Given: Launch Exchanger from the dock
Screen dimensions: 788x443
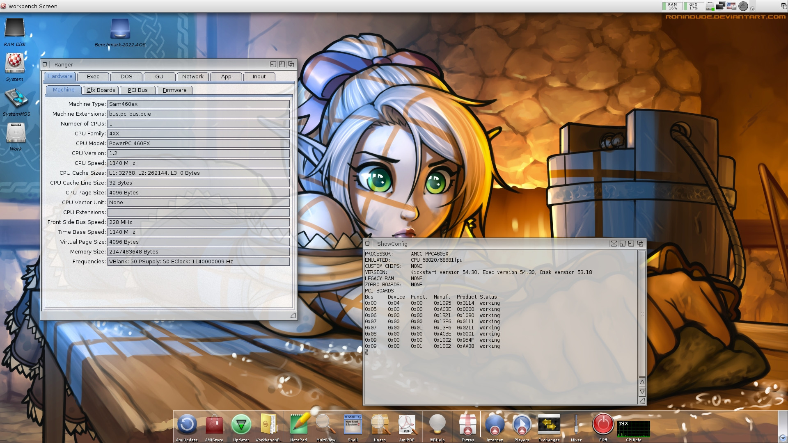Looking at the screenshot, I should click(549, 425).
